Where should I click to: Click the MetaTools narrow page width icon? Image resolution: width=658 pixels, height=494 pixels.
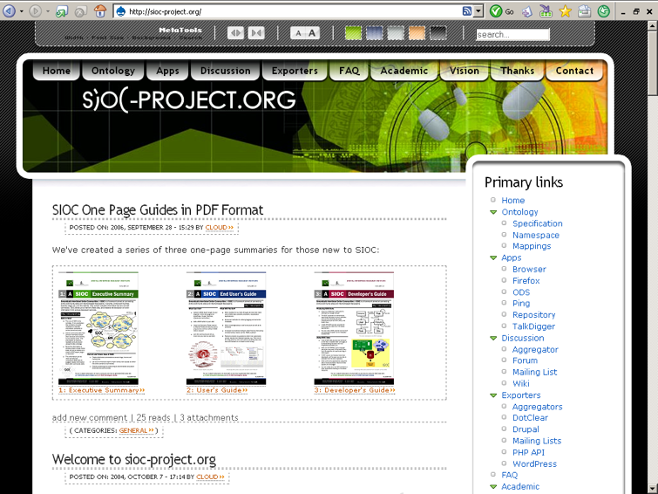[256, 33]
